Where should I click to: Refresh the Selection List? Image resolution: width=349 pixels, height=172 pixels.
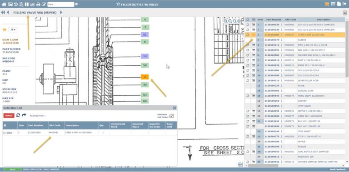point(18,115)
